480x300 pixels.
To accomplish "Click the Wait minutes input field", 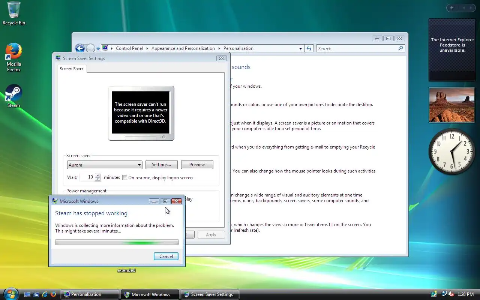I will coord(87,177).
